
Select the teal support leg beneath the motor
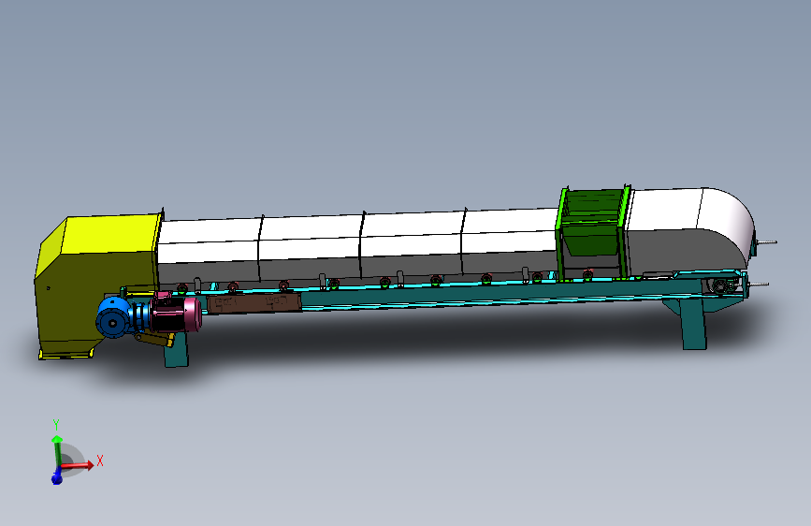[176, 351]
